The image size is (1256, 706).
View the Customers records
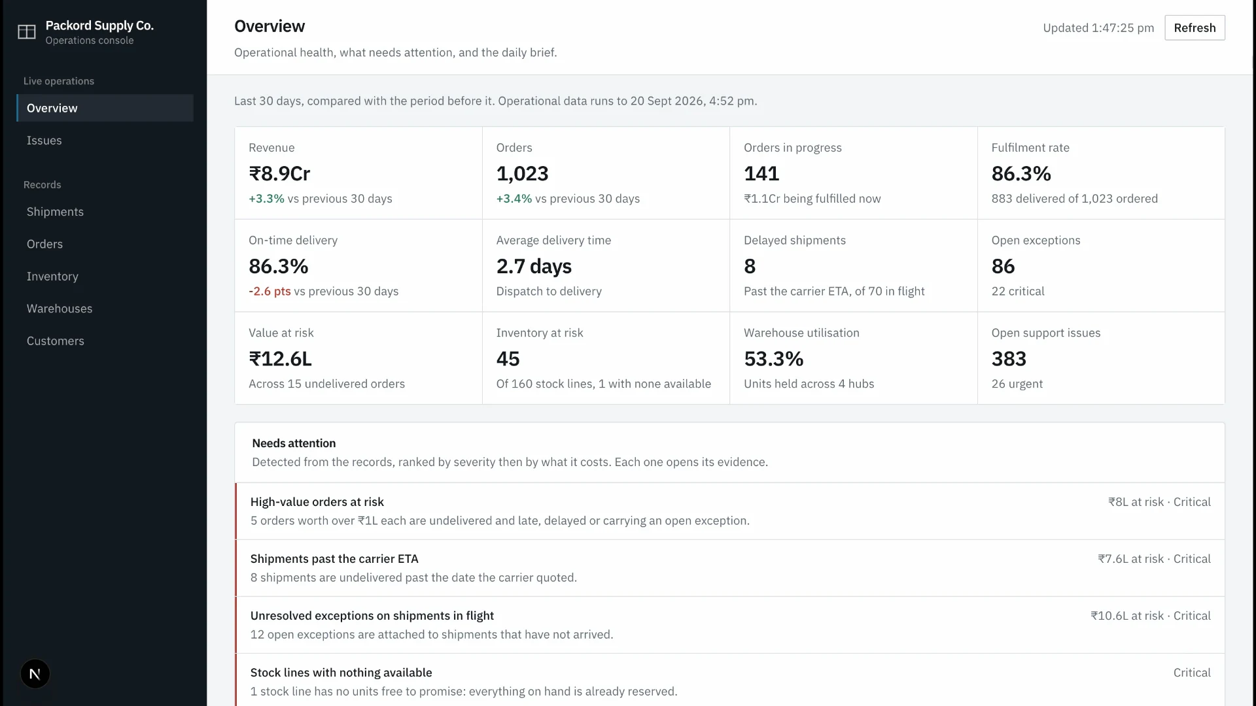[105, 341]
